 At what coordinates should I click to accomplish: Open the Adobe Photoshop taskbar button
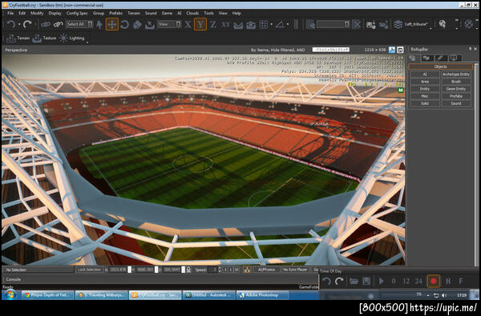point(262,295)
